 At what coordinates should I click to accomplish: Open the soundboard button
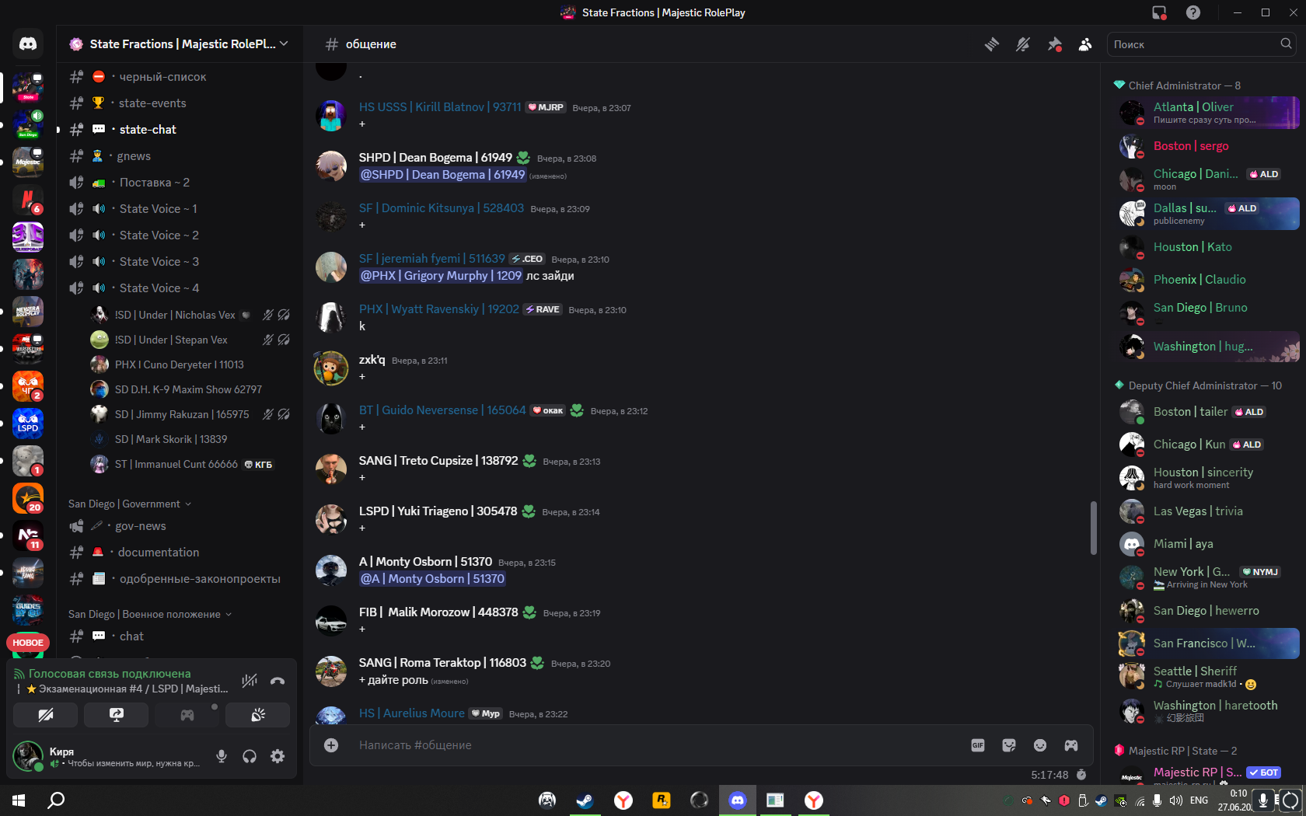[258, 715]
